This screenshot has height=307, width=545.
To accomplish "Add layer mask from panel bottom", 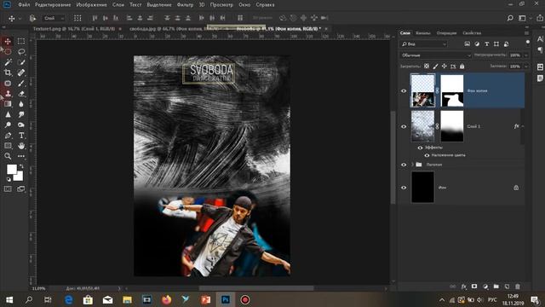I will [x=474, y=287].
